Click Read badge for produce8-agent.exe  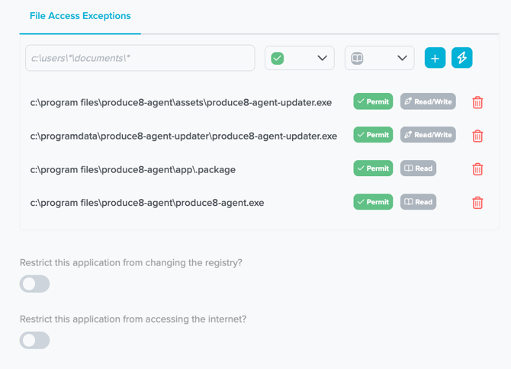(418, 202)
